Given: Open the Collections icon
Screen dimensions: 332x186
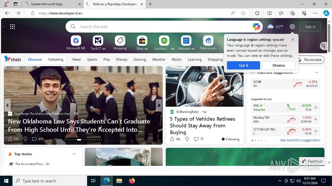Looking at the screenshot, I should (x=293, y=13).
